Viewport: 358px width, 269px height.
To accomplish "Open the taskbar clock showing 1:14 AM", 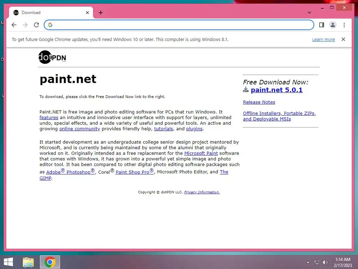I will tap(343, 262).
